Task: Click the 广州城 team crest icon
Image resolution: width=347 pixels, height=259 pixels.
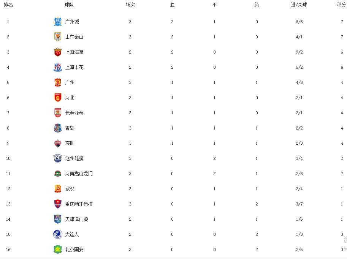Action: point(58,22)
